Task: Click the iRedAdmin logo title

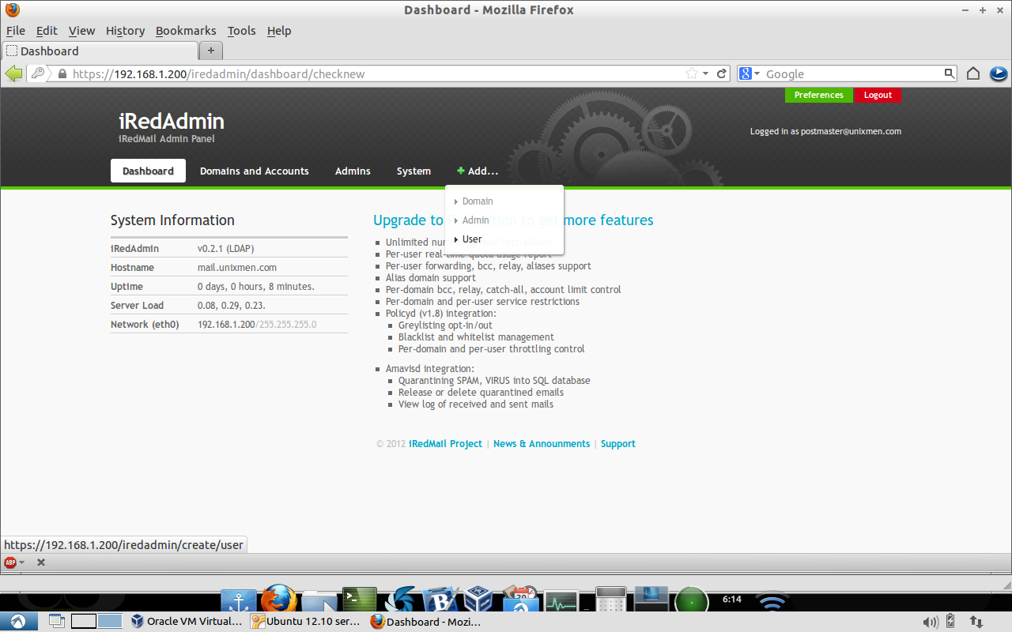Action: click(x=172, y=121)
